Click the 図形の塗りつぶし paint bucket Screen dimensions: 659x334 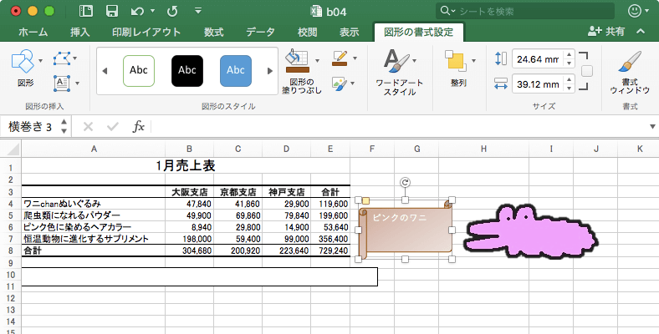[x=298, y=62]
